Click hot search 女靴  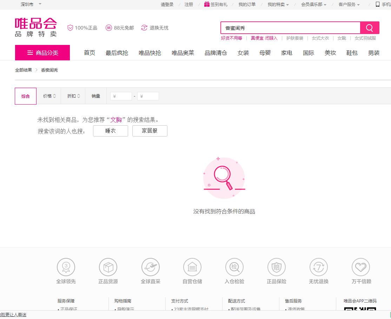point(342,38)
